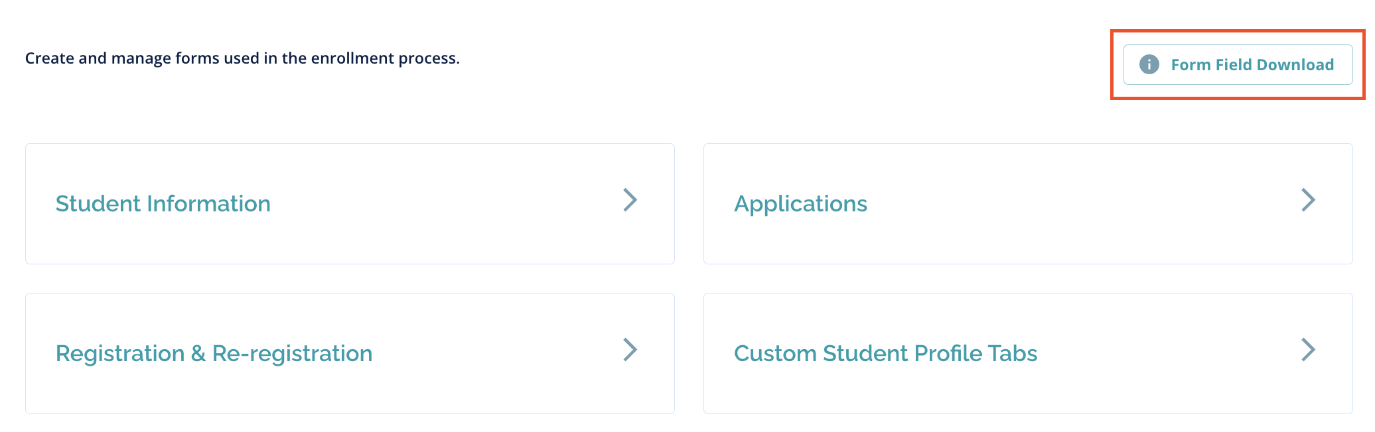Click the Custom Student Profile Tabs chevron
The height and width of the screenshot is (432, 1375).
[1308, 349]
